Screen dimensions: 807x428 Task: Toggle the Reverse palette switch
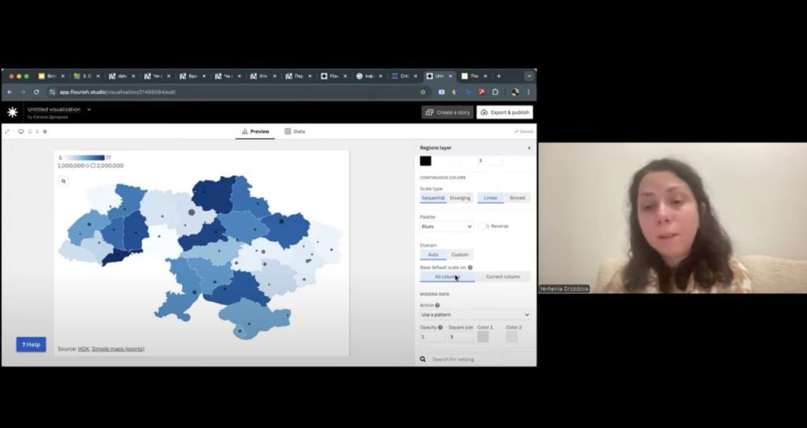pos(482,227)
